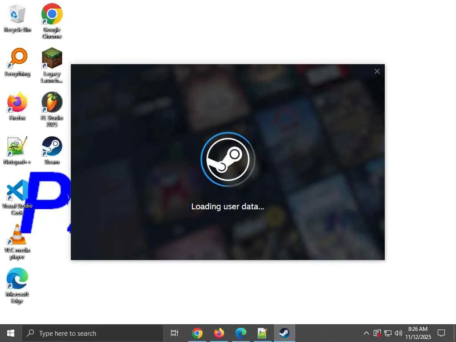Open the volume control tray icon
The height and width of the screenshot is (342, 456).
(x=399, y=333)
